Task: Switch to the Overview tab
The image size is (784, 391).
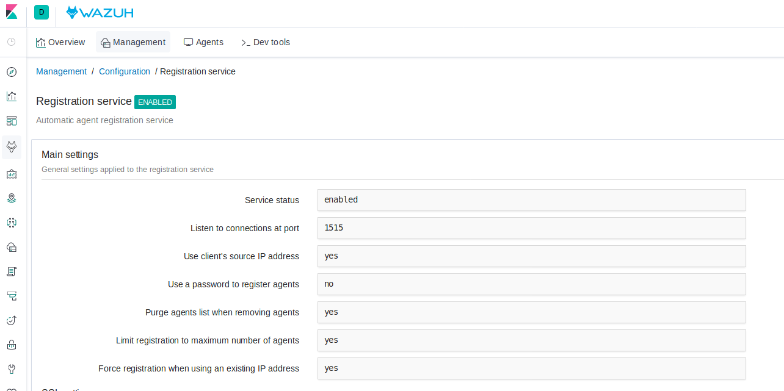Action: (x=60, y=41)
